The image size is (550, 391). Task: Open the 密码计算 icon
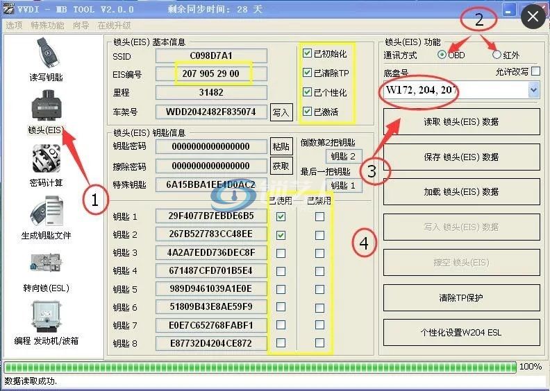(x=47, y=159)
